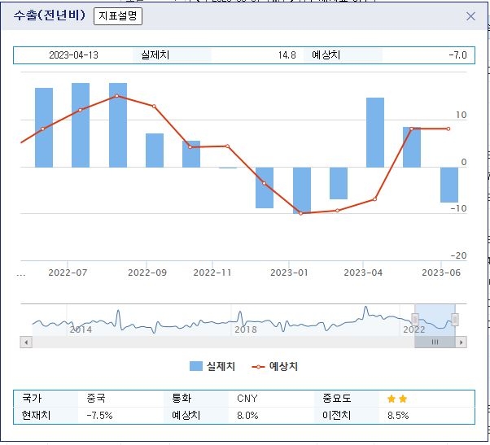Click right scroll arrow of range navigator
The height and width of the screenshot is (445, 490).
tap(461, 342)
